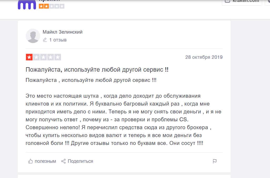Flag this review with the flag icon
This screenshot has height=178, width=270.
point(215,161)
